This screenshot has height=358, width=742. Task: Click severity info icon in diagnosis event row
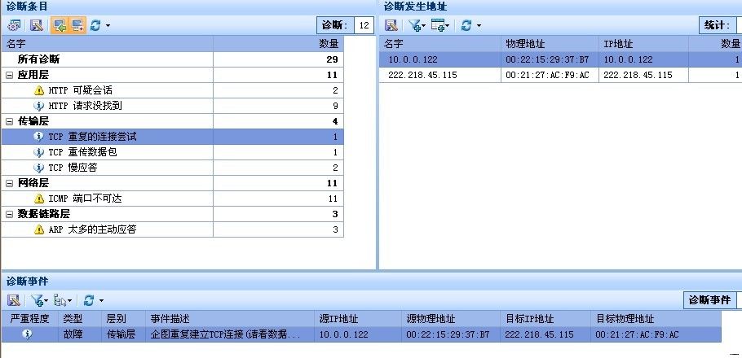coord(28,334)
